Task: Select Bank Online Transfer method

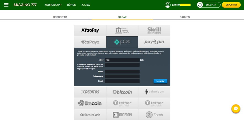Action: pos(122,30)
